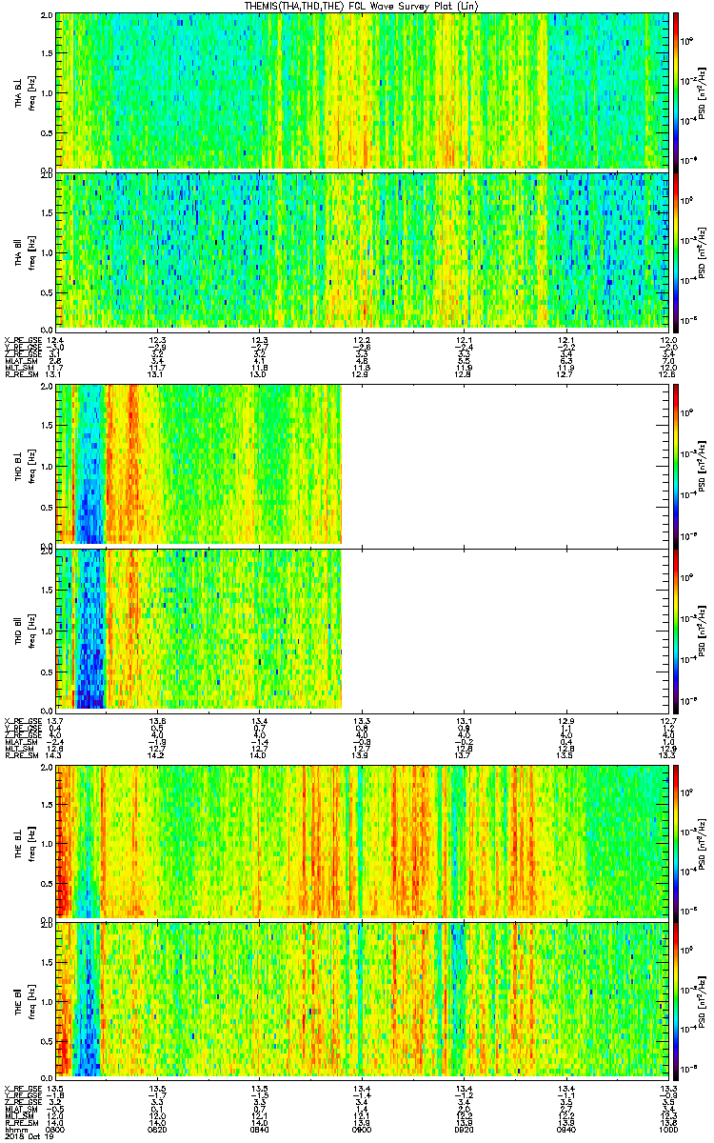Click the PSD color bar beside THA B-parallel
Viewport: 714px width, 1143px height.
[x=677, y=251]
